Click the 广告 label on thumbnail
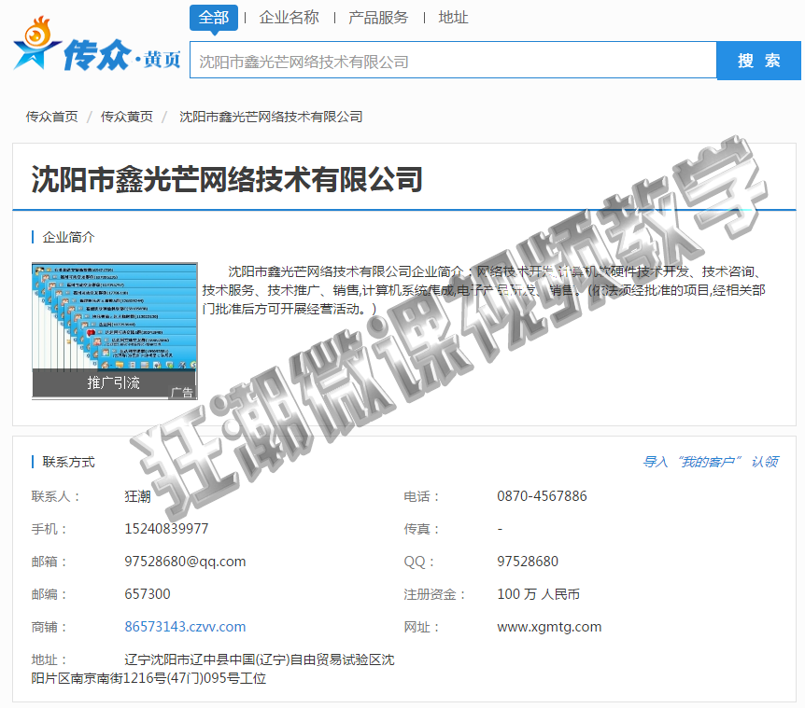The height and width of the screenshot is (708, 805). click(x=182, y=393)
